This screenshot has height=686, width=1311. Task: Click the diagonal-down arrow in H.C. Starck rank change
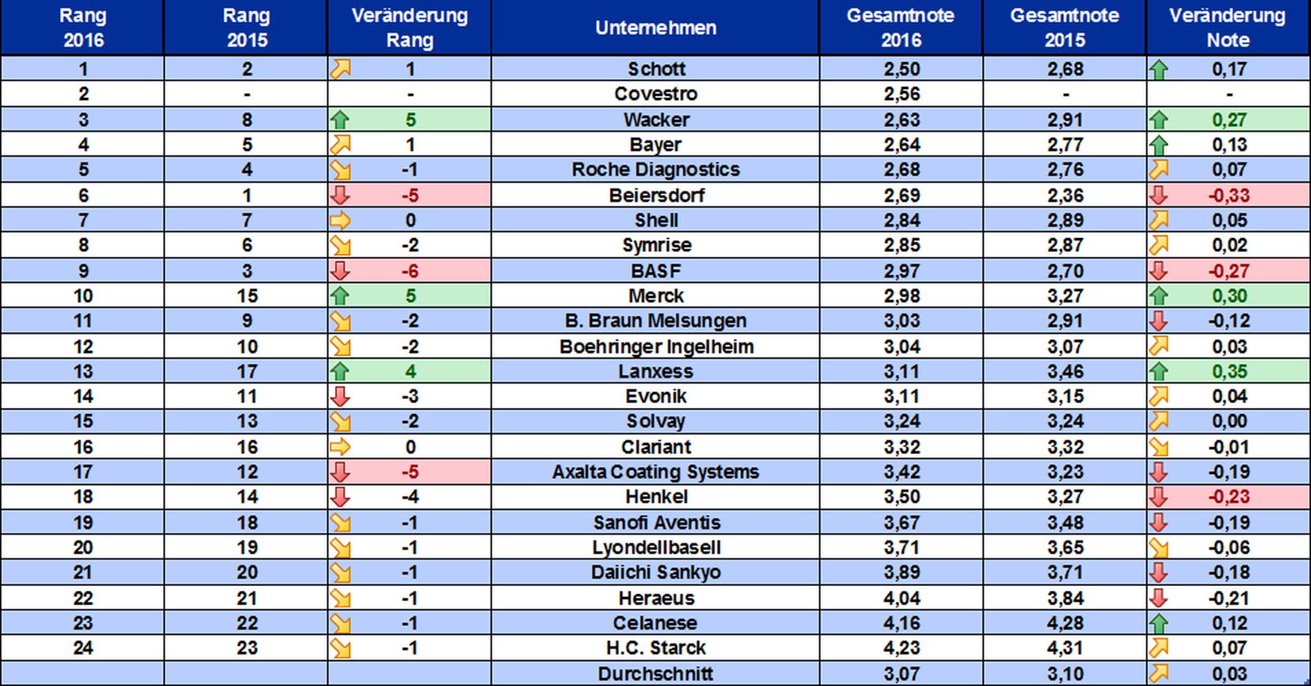pos(340,649)
